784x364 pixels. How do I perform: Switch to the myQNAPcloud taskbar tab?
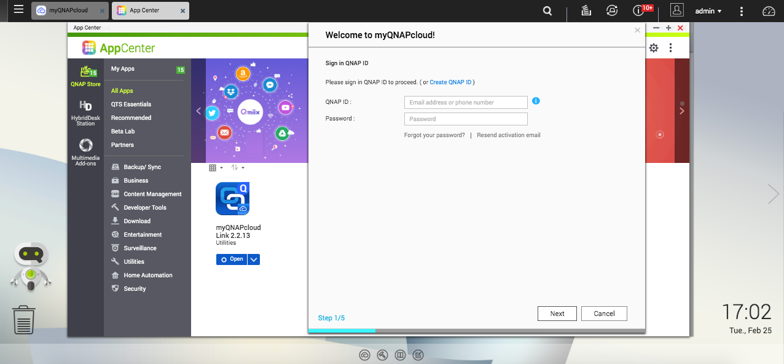(x=68, y=10)
